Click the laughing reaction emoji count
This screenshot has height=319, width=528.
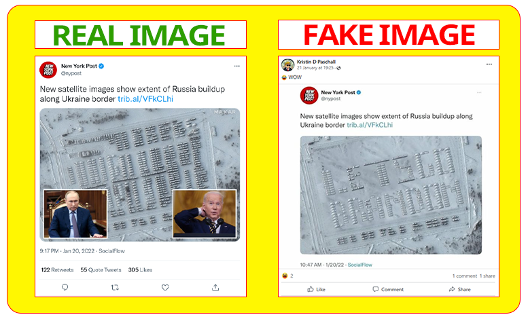(287, 276)
